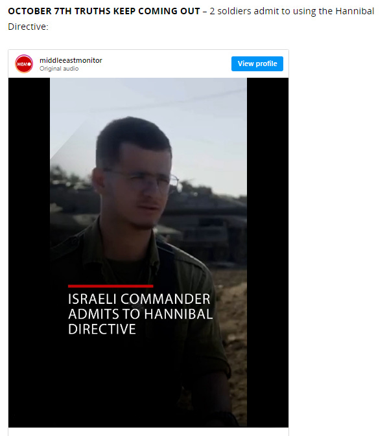Click the sandy ground beside the soldier's arm
387x436 pixels.
coord(234,320)
